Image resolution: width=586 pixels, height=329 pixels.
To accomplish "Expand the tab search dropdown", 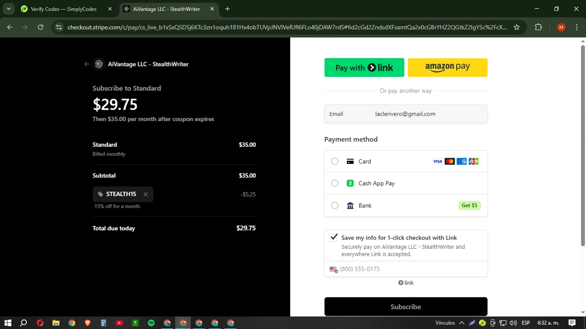I will coord(9,9).
